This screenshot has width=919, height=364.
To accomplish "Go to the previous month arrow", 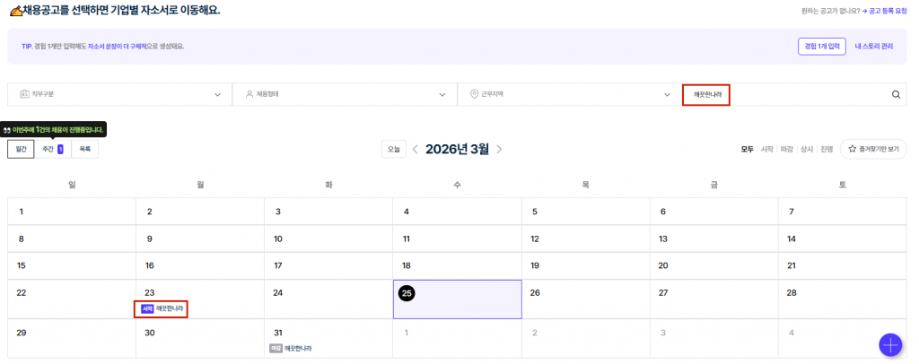I will [x=415, y=149].
